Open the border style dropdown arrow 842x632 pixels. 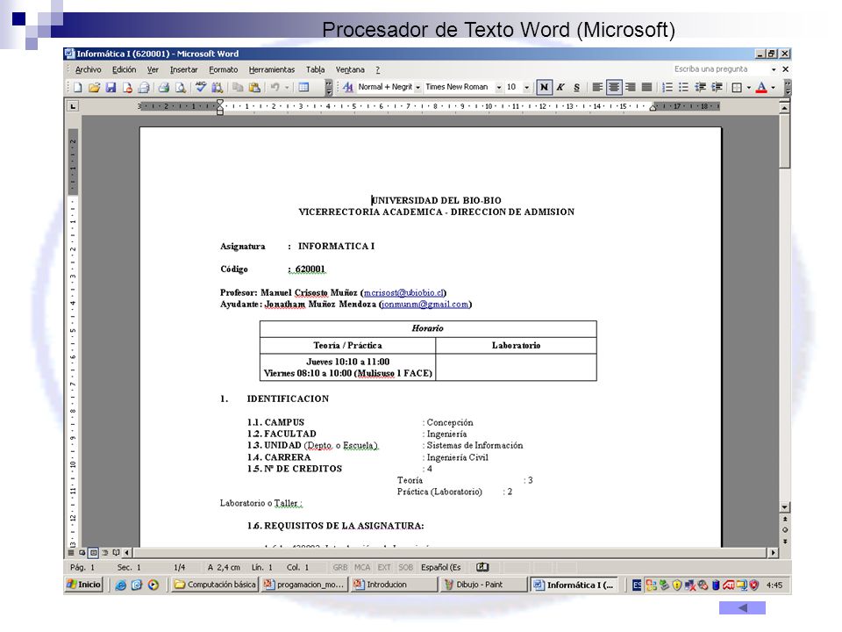[748, 87]
